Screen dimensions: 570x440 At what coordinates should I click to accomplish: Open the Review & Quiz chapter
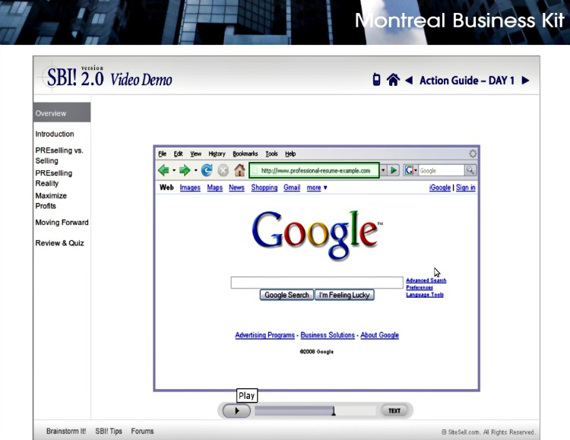click(59, 243)
